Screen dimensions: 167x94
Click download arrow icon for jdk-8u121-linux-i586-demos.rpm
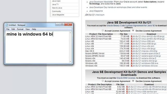tap(127, 92)
